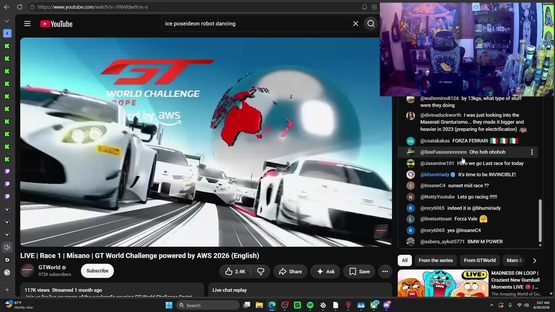Click the live chat scrollbar thumb
This screenshot has height=312, width=555.
pyautogui.click(x=540, y=220)
